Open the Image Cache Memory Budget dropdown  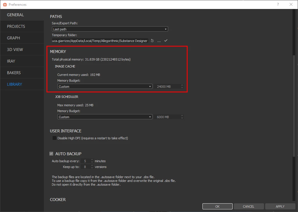tap(105, 86)
